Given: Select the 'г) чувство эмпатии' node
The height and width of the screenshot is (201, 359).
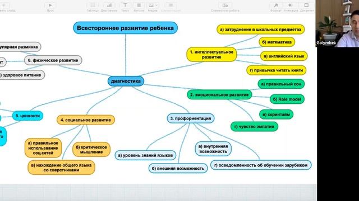Looking at the screenshot, I should (x=254, y=127).
